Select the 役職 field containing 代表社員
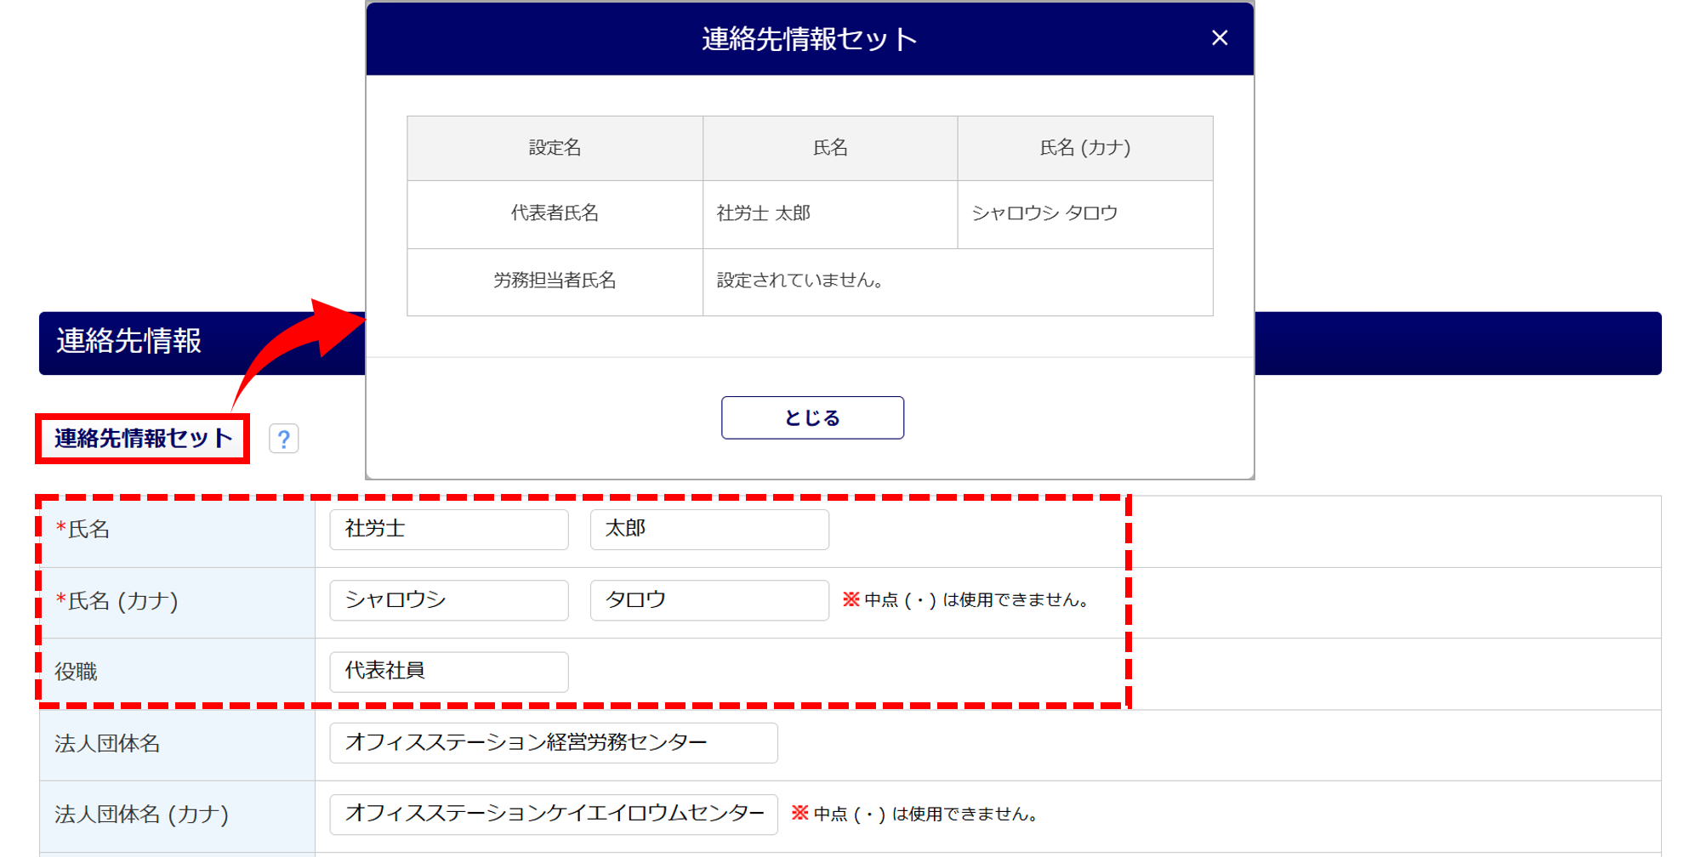The width and height of the screenshot is (1701, 857). (449, 672)
